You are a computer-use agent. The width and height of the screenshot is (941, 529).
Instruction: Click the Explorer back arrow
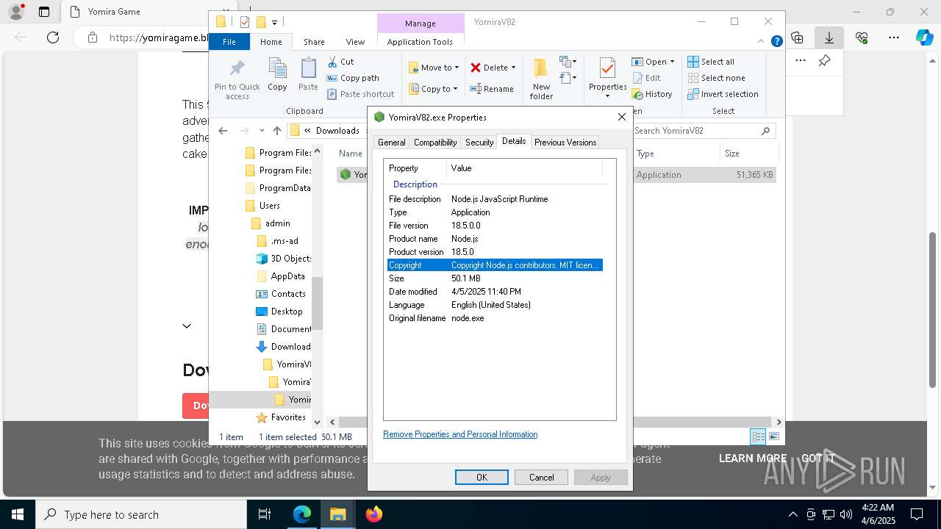(223, 131)
